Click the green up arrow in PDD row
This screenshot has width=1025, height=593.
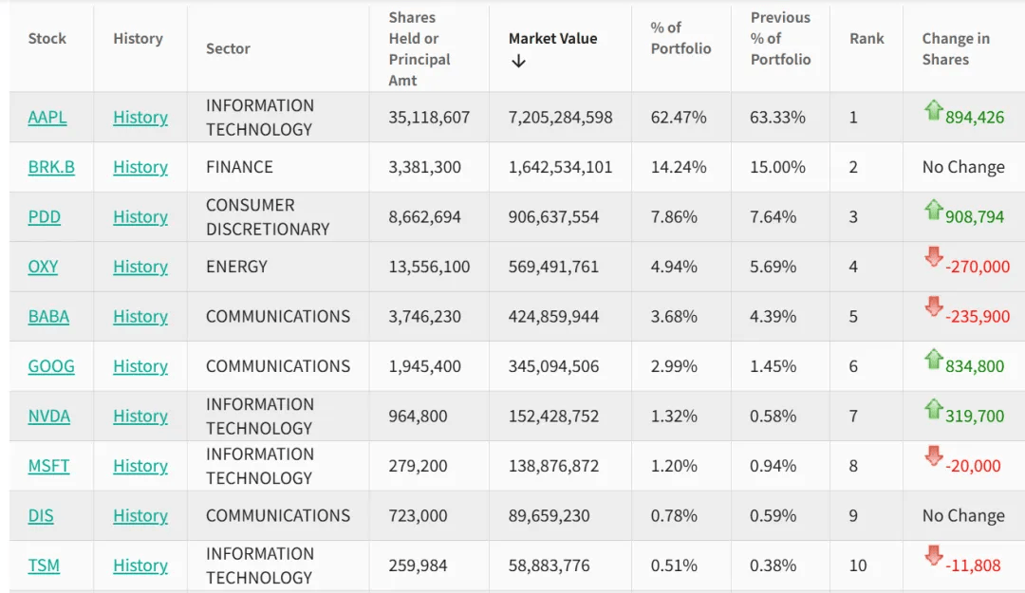pos(933,211)
